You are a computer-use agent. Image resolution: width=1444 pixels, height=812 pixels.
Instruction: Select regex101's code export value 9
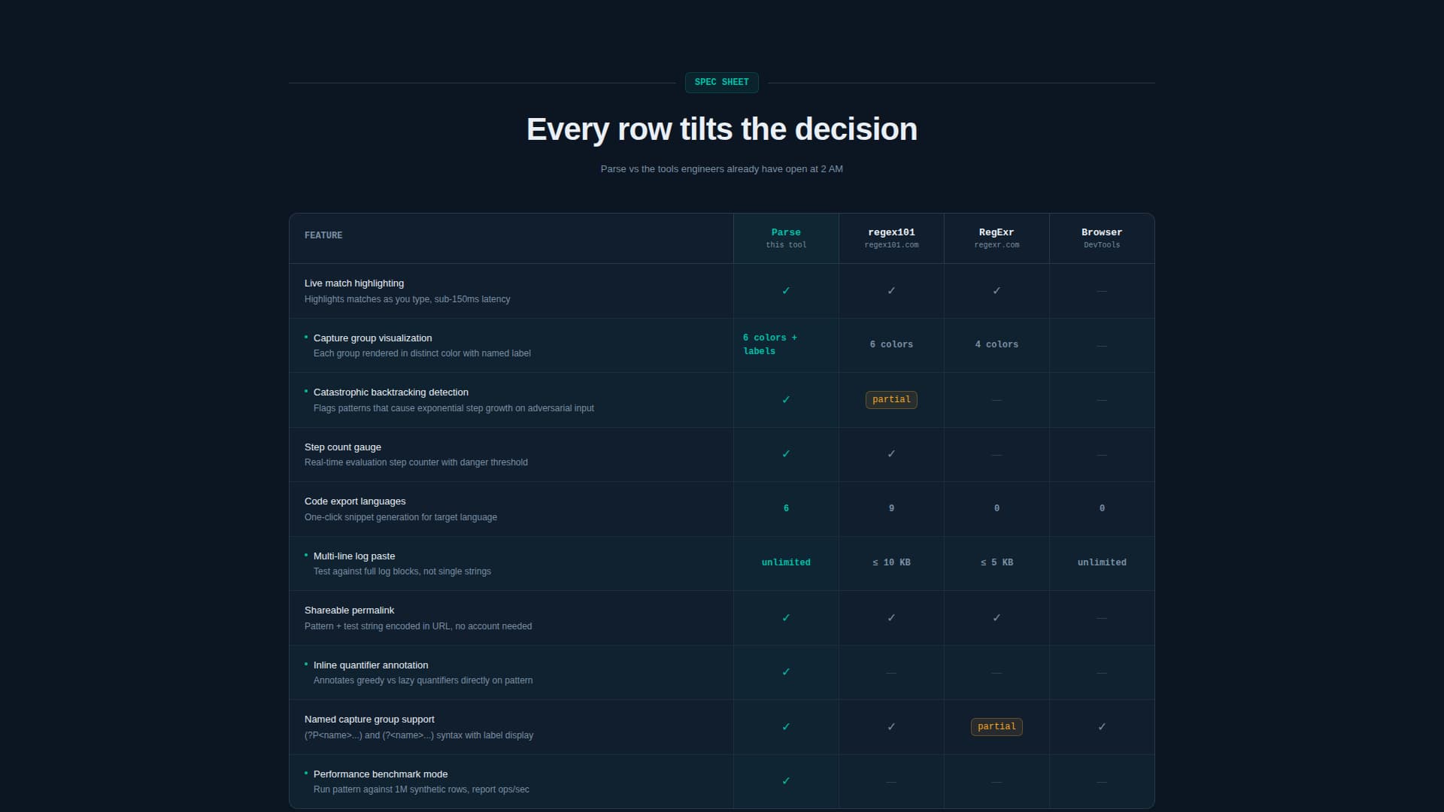pos(891,508)
